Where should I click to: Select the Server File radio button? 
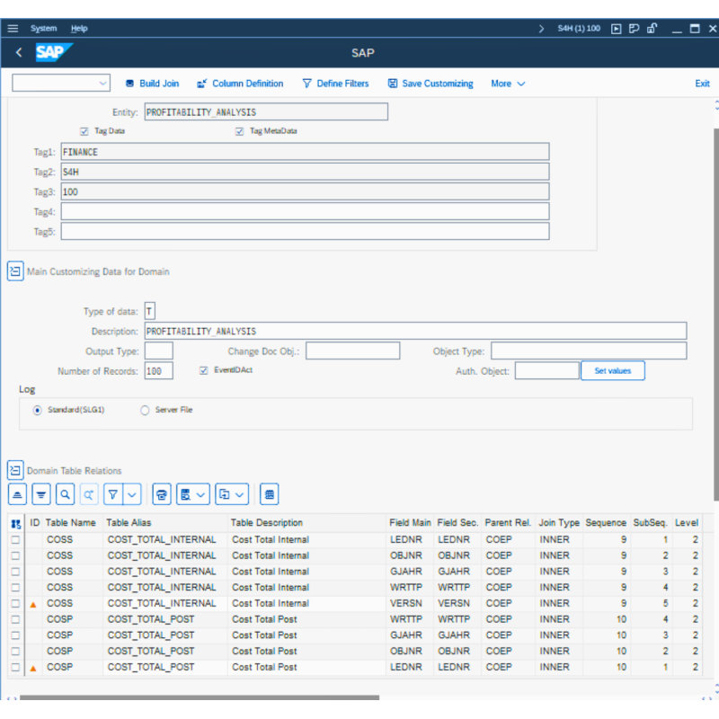coord(145,410)
